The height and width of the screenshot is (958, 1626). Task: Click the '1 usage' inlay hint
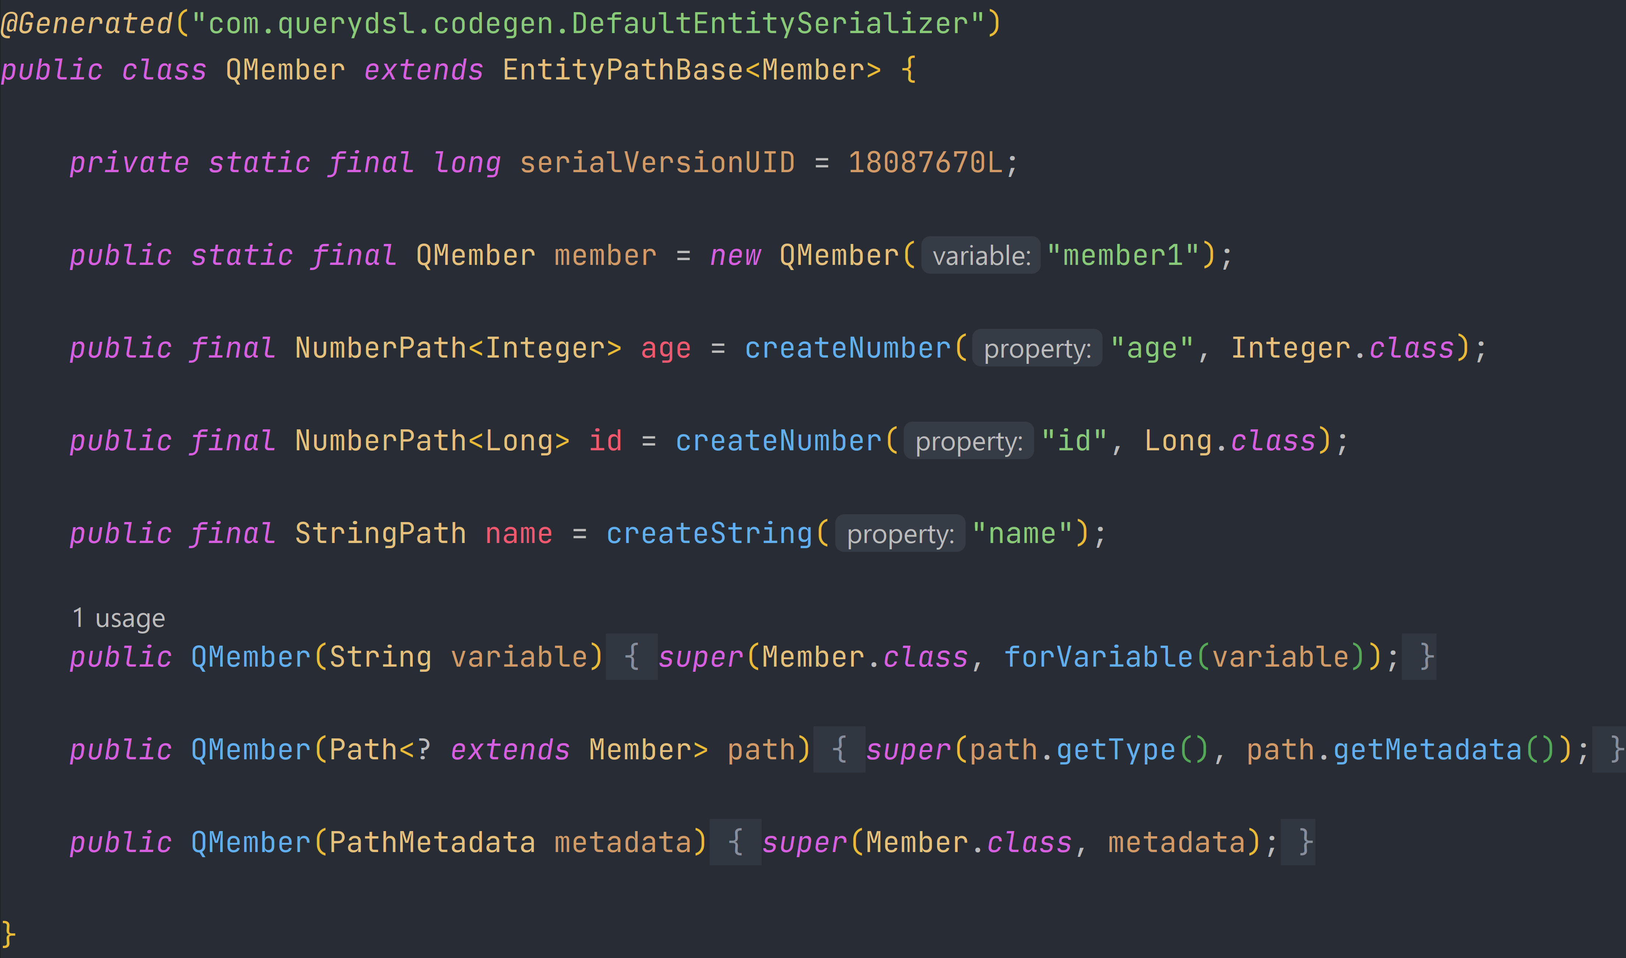[x=119, y=618]
